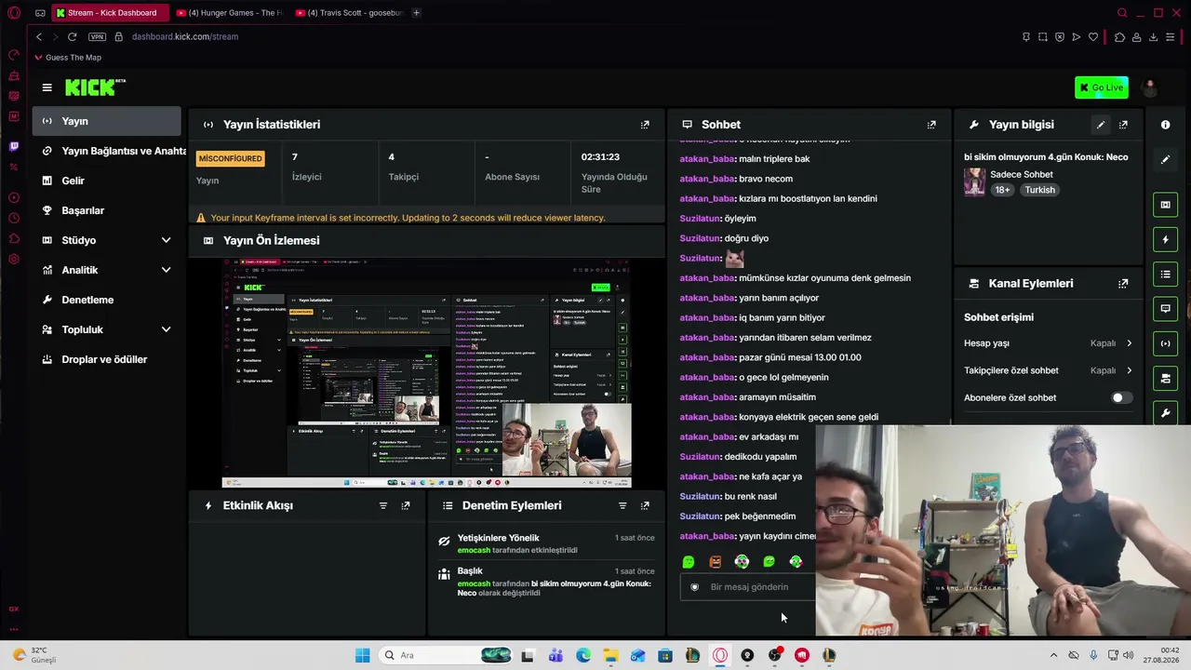This screenshot has width=1191, height=670.
Task: Edit stream info with pencil icon
Action: [1101, 125]
